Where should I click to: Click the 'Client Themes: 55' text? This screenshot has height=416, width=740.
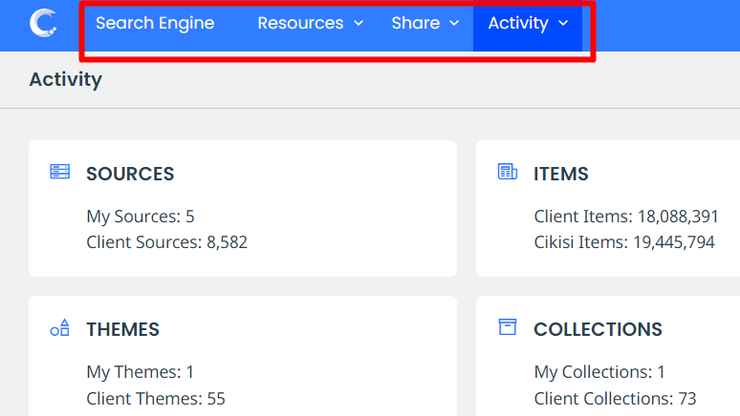156,399
